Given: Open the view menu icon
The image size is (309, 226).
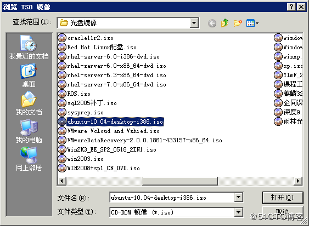Looking at the screenshot, I should tap(252, 24).
